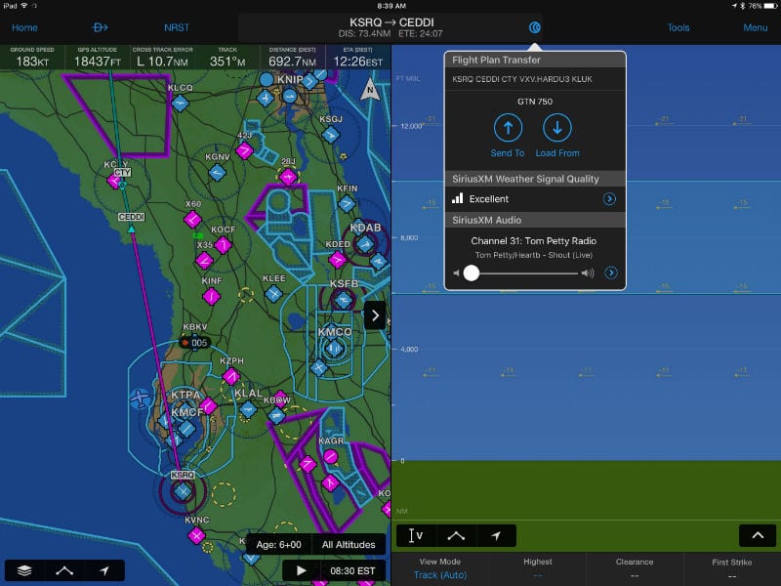
Task: Adjust the SiriusXM audio volume slider
Action: point(472,273)
